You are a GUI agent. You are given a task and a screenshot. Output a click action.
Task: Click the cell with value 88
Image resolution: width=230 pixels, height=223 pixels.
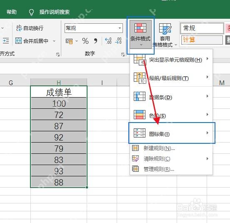pyautogui.click(x=59, y=182)
